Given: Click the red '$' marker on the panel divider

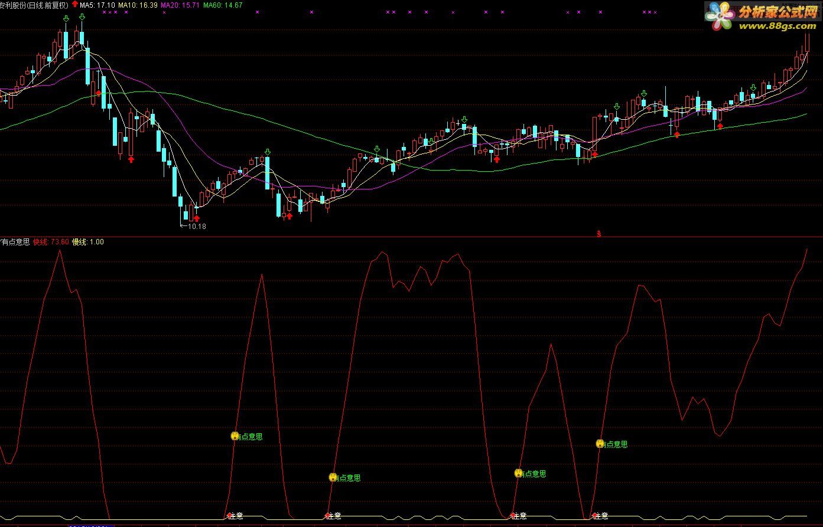Looking at the screenshot, I should click(598, 234).
